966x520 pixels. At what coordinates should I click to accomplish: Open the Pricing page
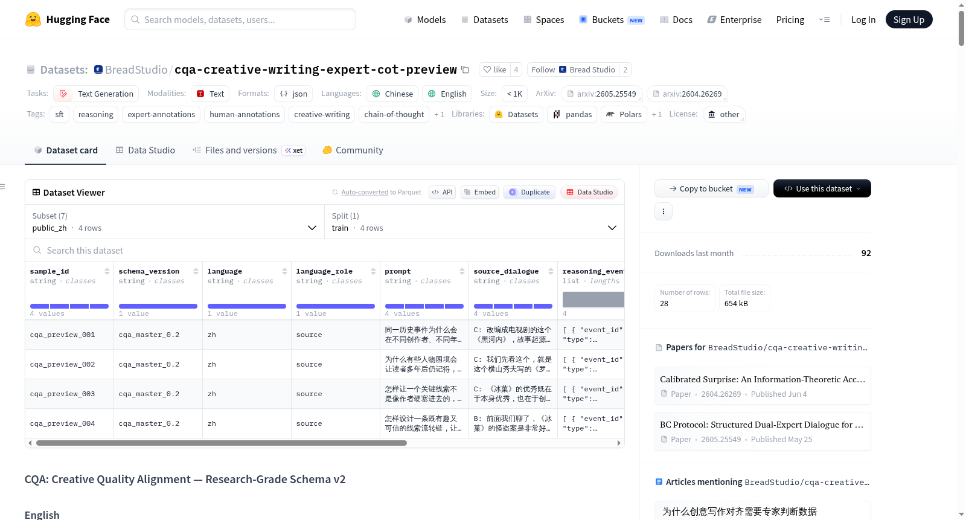(790, 19)
